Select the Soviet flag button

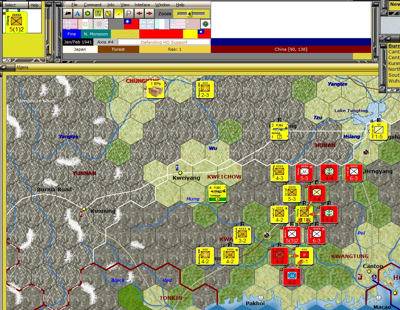point(193,24)
